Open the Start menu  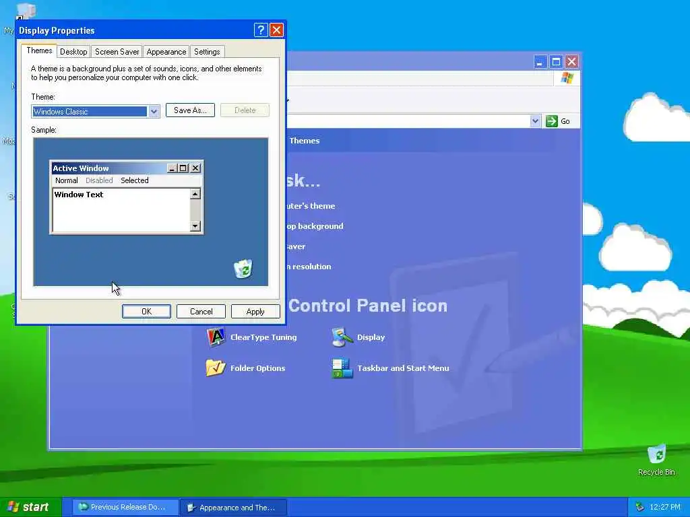tap(30, 507)
